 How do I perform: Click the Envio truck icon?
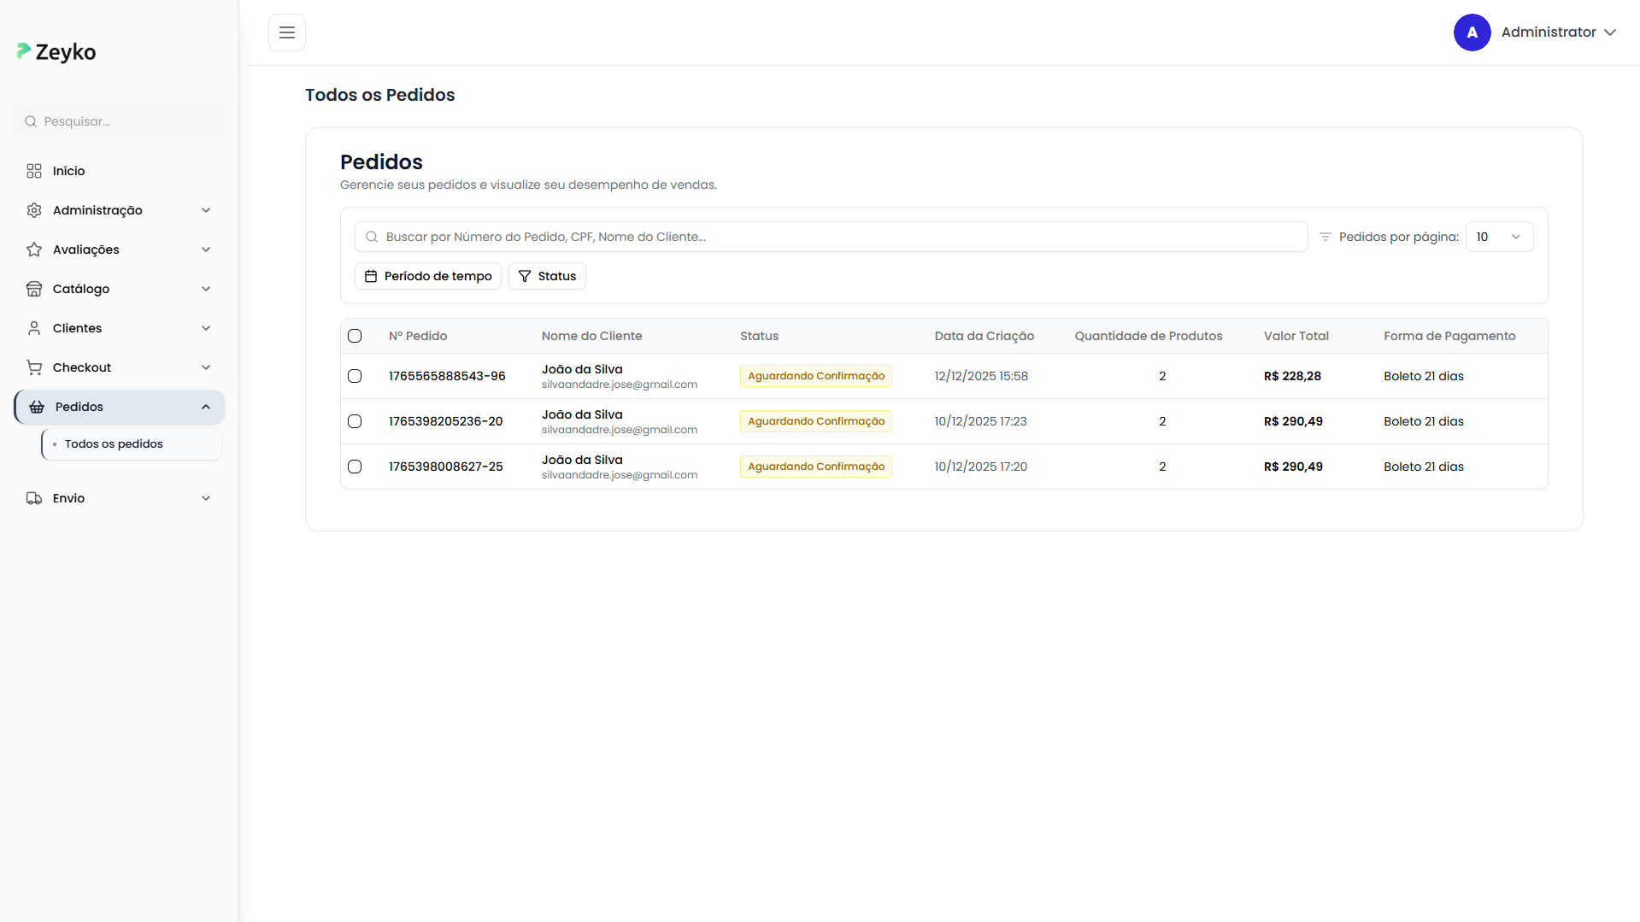coord(34,498)
